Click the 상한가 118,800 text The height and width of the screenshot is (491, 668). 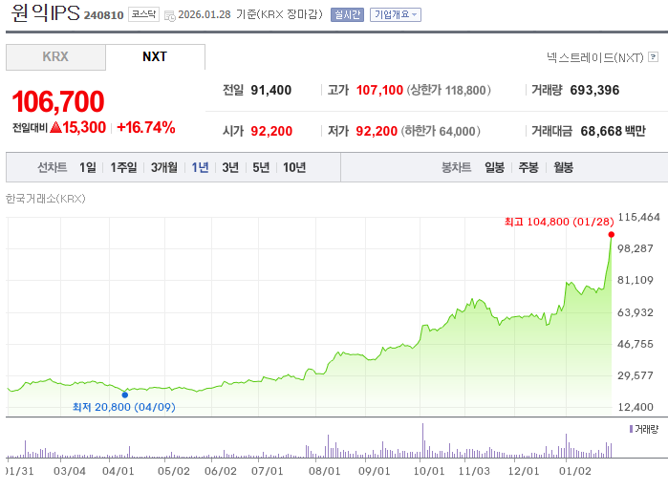448,91
